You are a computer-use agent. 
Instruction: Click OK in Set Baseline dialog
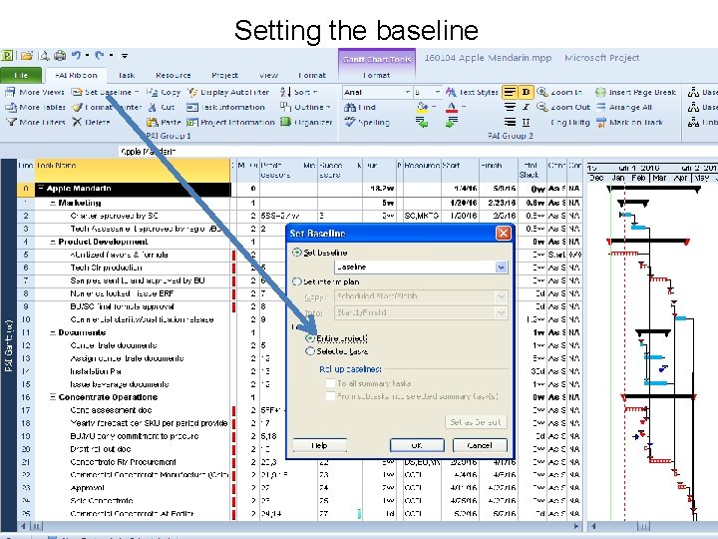(x=417, y=445)
